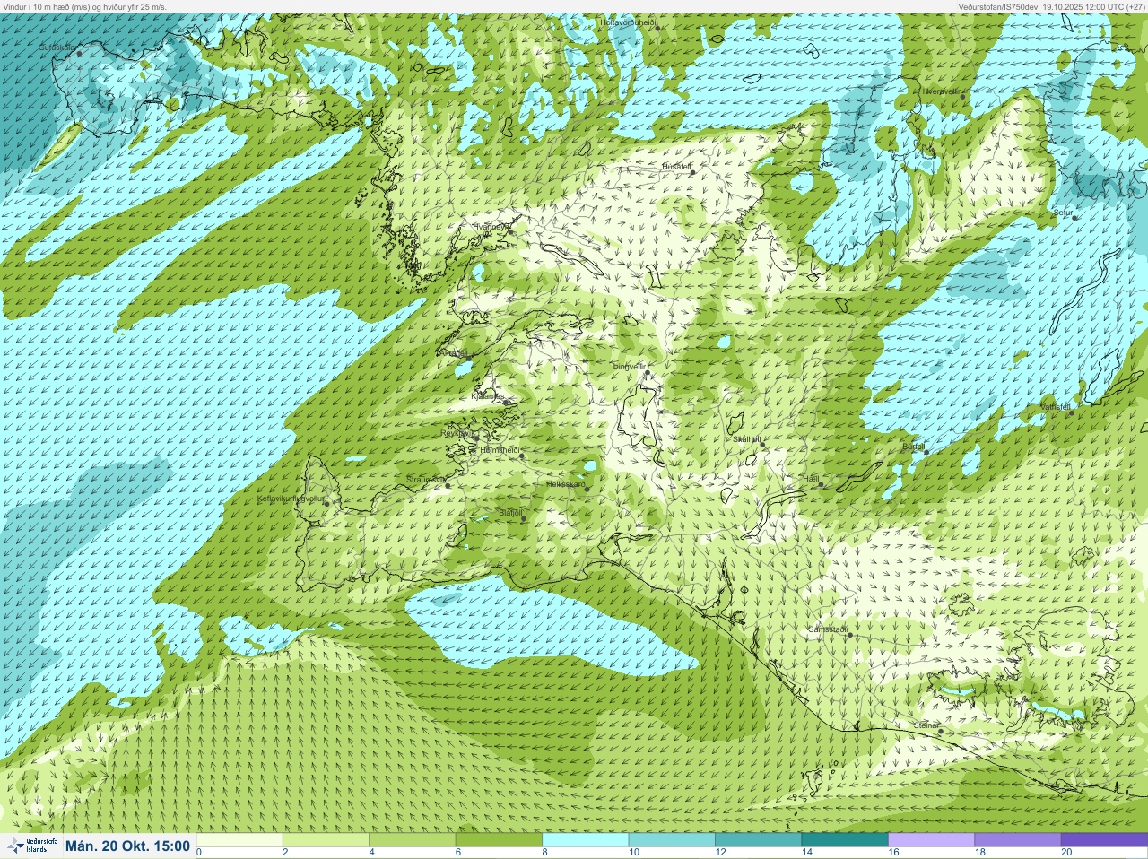Select the 16–18 m/s light purple swatch
This screenshot has height=859, width=1148.
pyautogui.click(x=931, y=840)
